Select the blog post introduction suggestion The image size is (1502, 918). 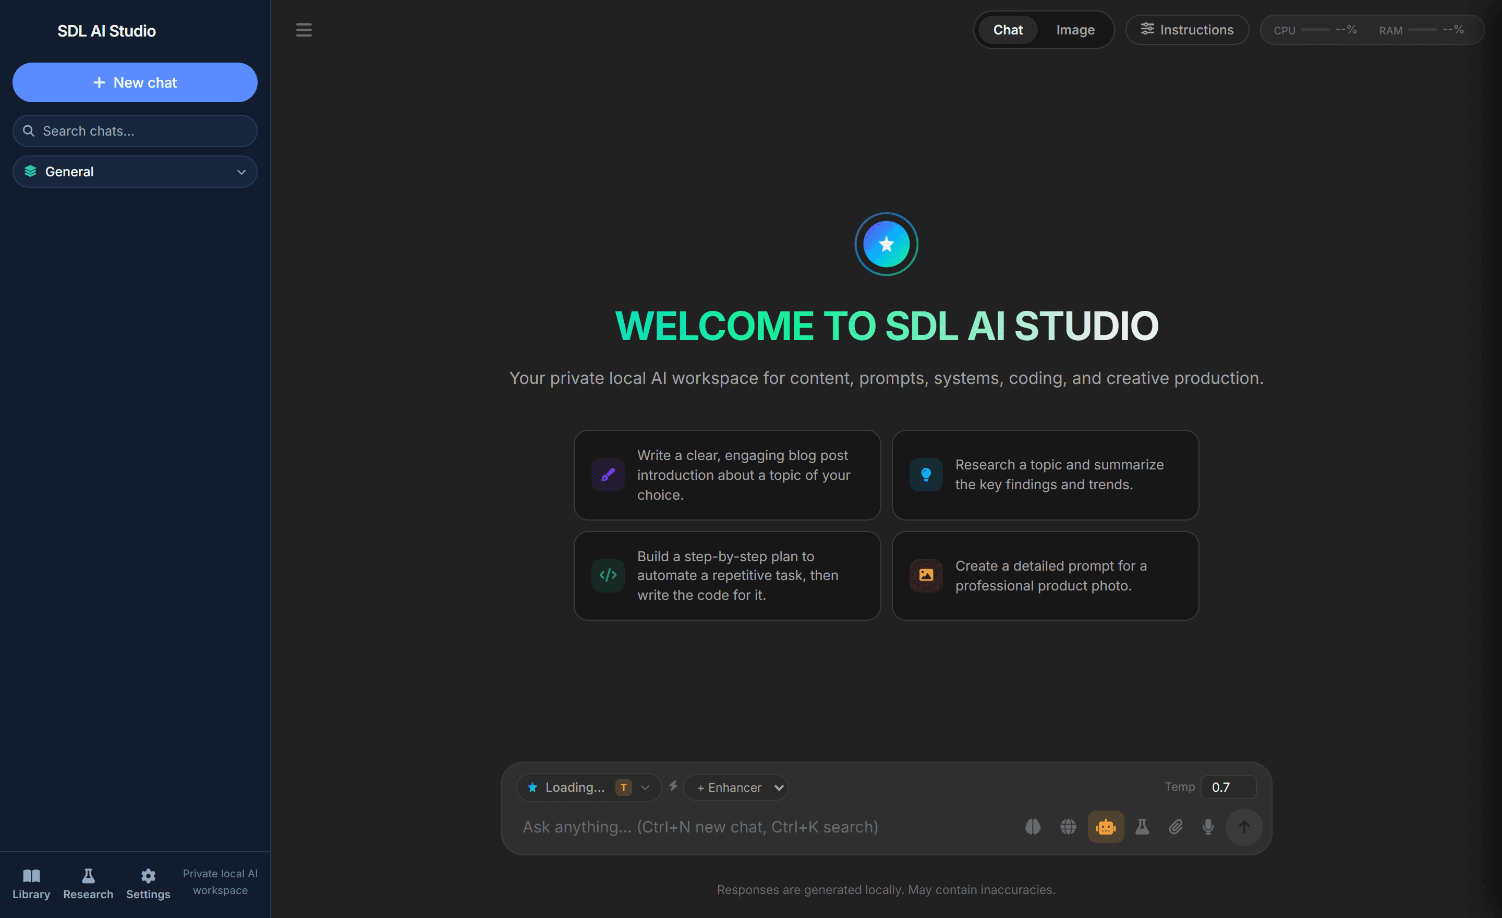point(727,475)
